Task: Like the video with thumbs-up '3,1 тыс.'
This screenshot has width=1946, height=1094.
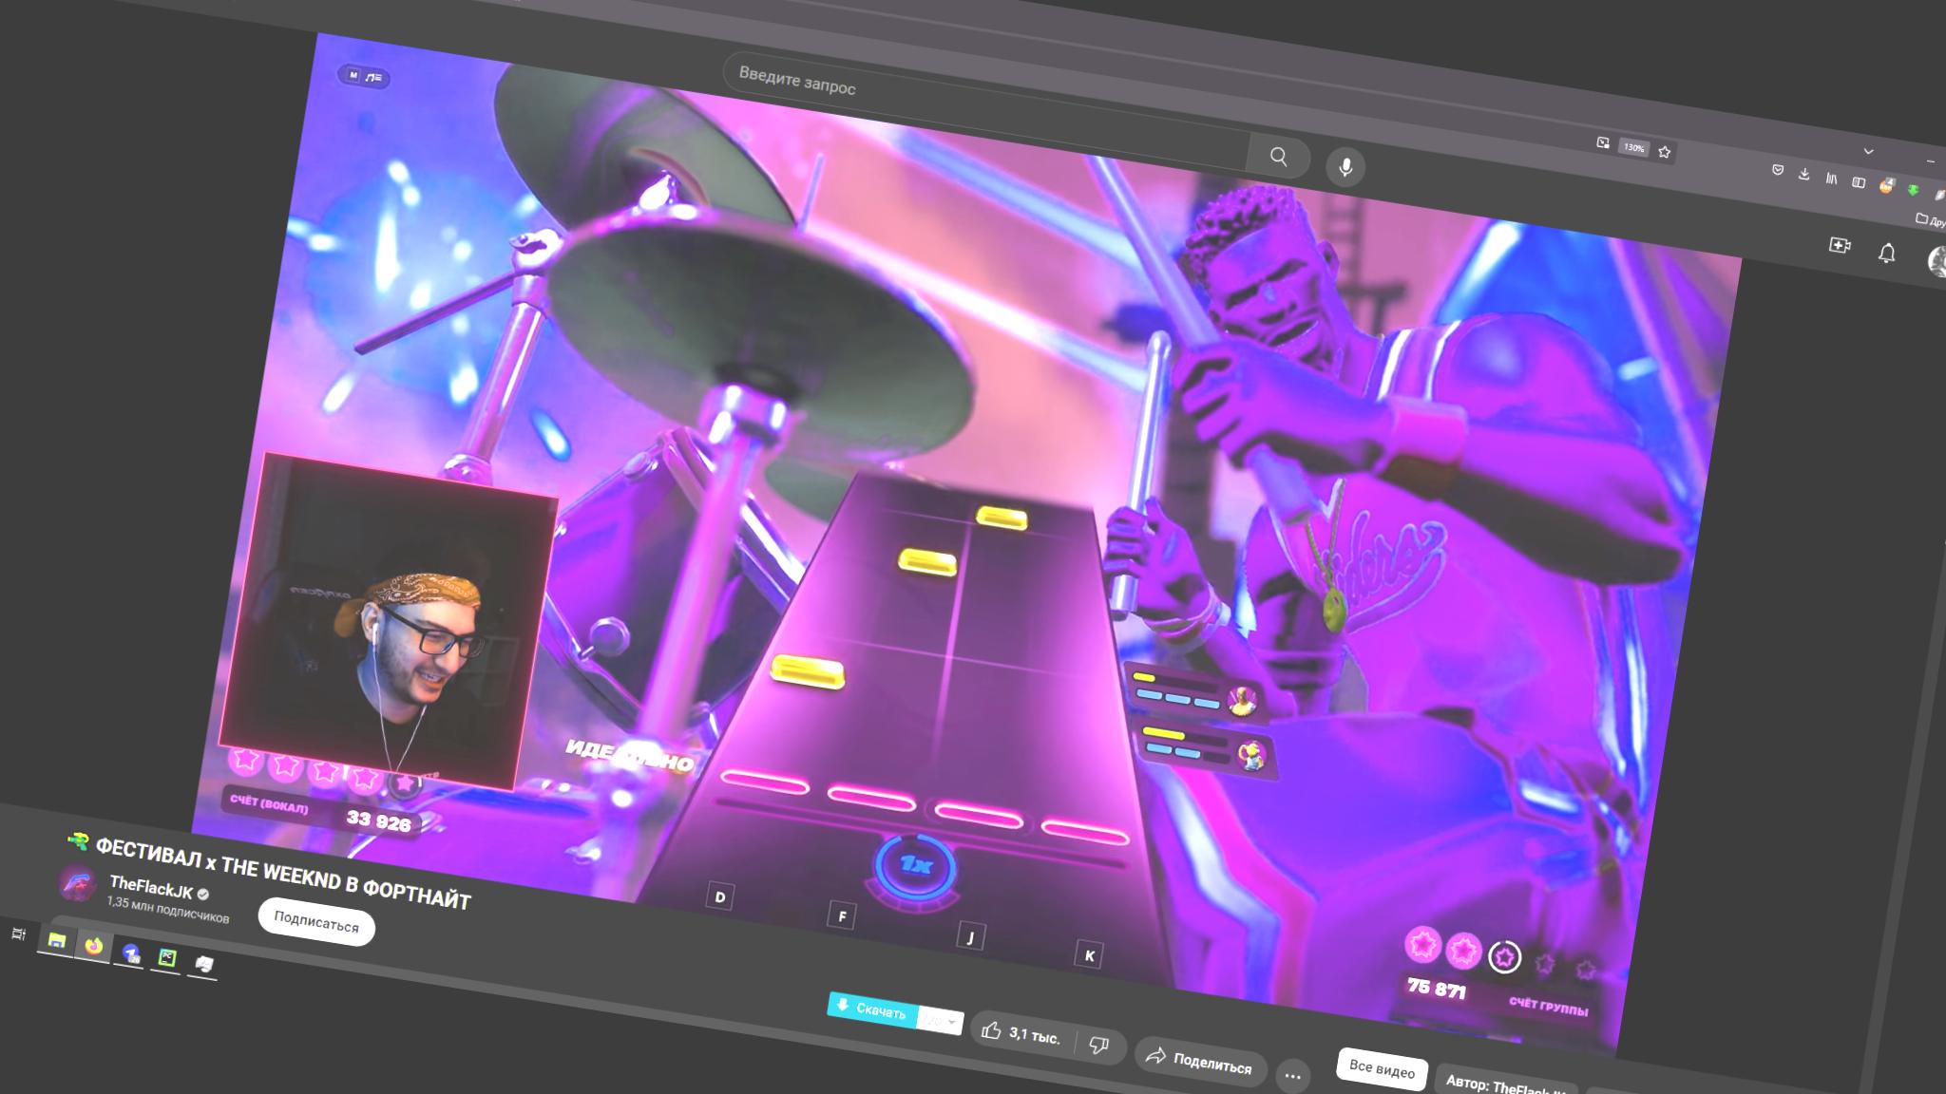Action: click(1020, 1033)
